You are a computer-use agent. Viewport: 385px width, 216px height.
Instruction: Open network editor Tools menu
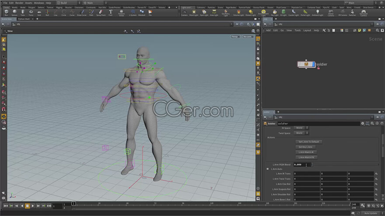pos(297,31)
